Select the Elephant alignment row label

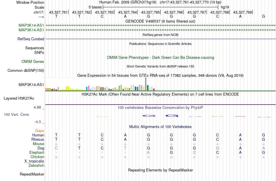(x=37, y=152)
